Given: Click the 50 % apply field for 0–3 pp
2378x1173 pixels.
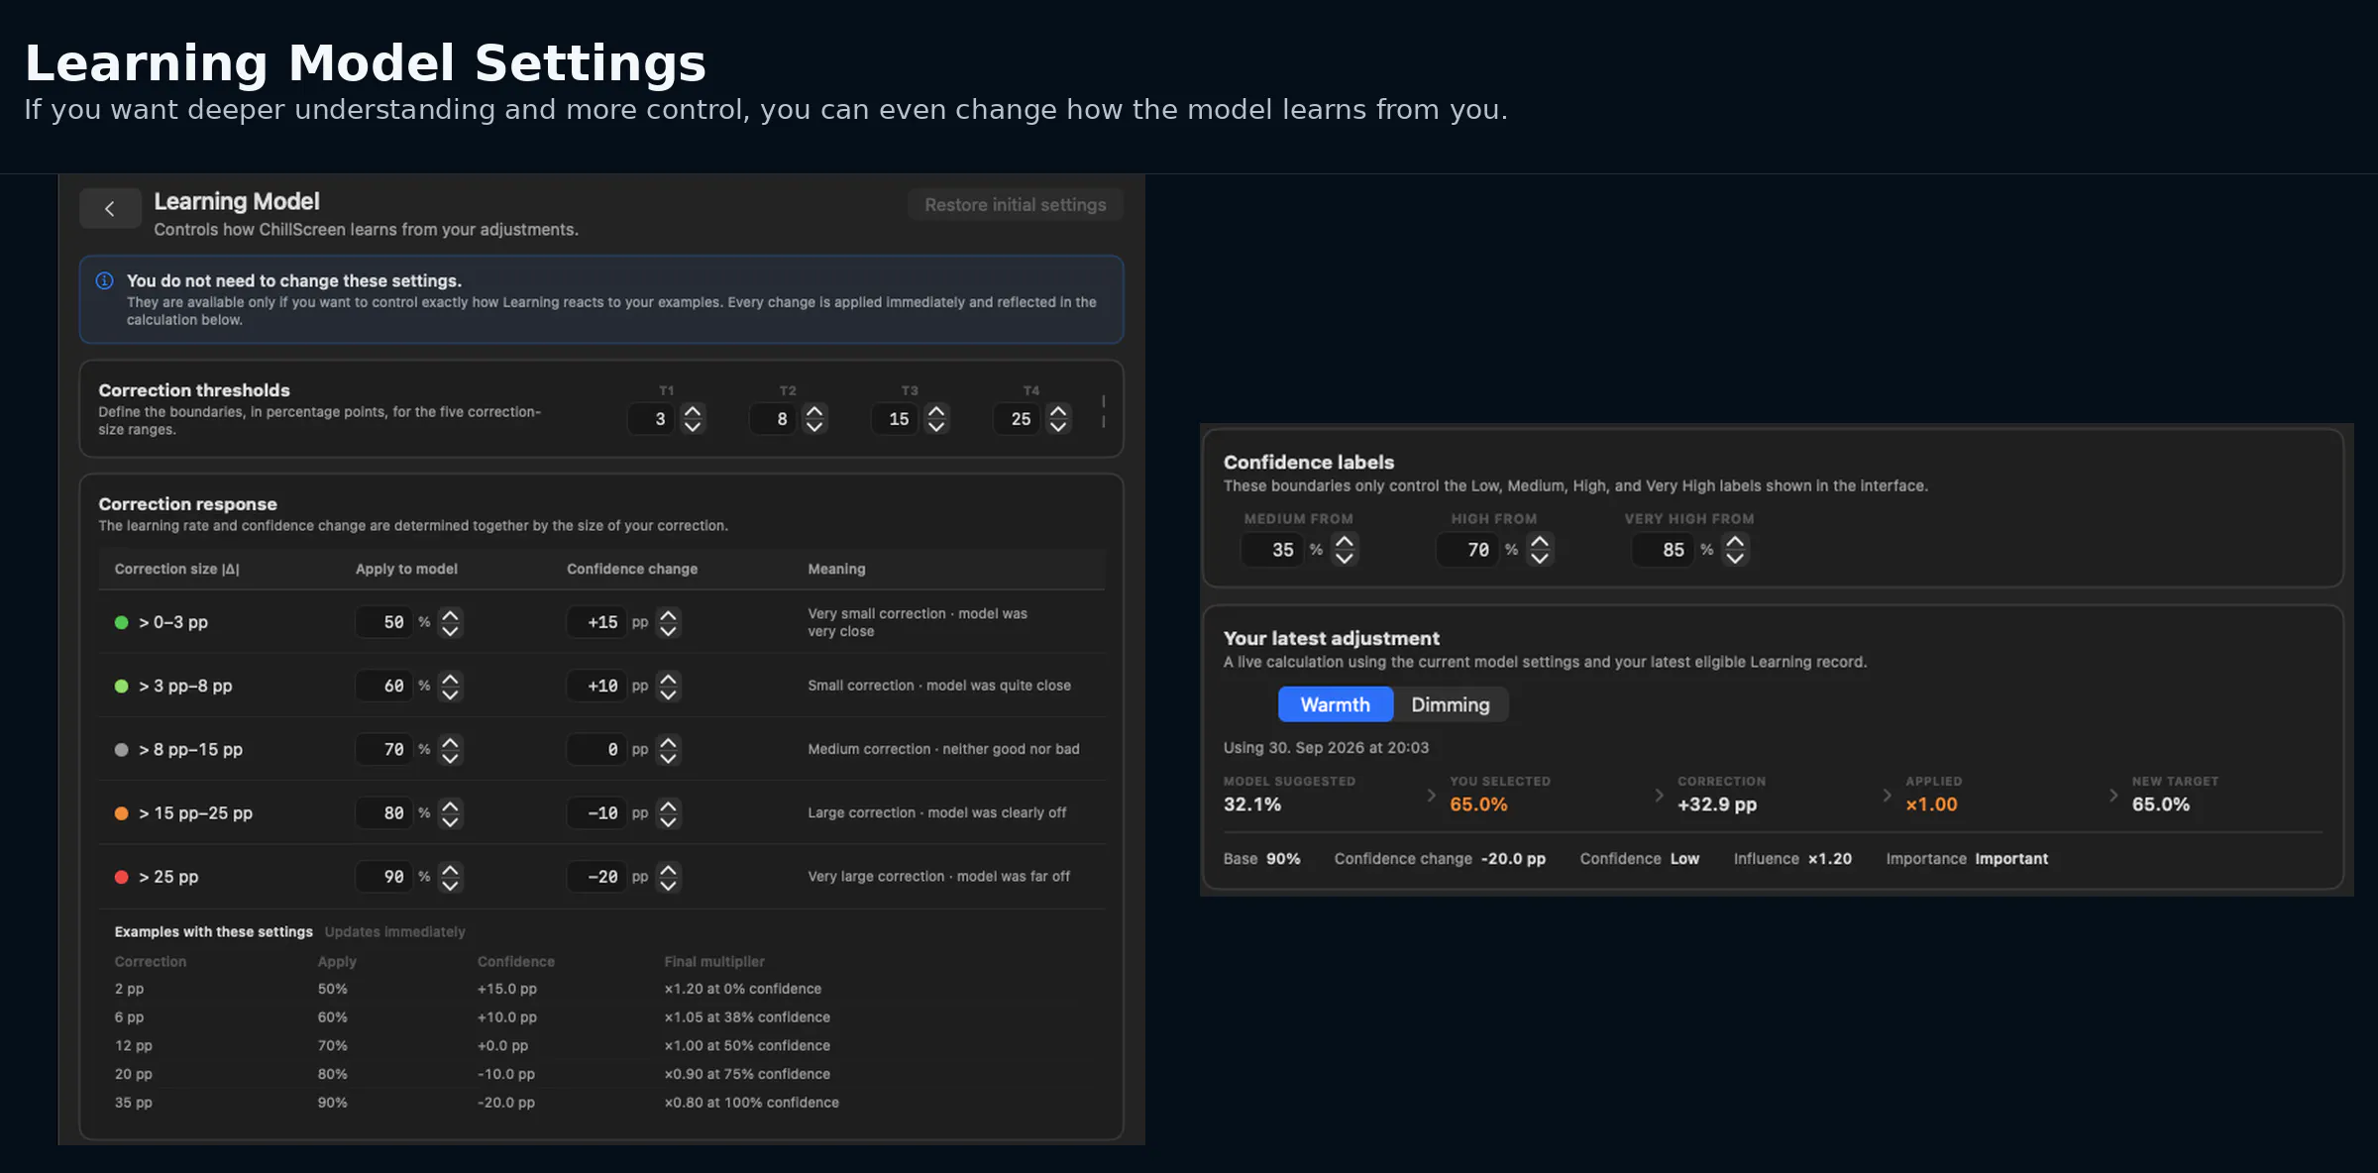Looking at the screenshot, I should click(x=384, y=622).
